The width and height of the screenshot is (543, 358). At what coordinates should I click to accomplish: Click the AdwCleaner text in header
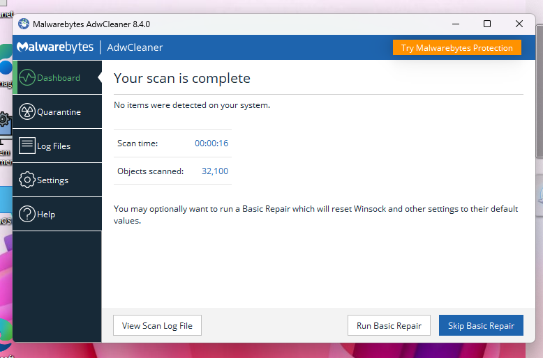pyautogui.click(x=135, y=47)
